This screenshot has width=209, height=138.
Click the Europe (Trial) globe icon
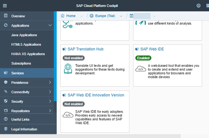92,16
